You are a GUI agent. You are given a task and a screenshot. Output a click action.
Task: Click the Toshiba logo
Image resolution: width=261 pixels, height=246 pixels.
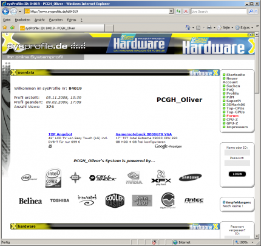[x=59, y=200]
